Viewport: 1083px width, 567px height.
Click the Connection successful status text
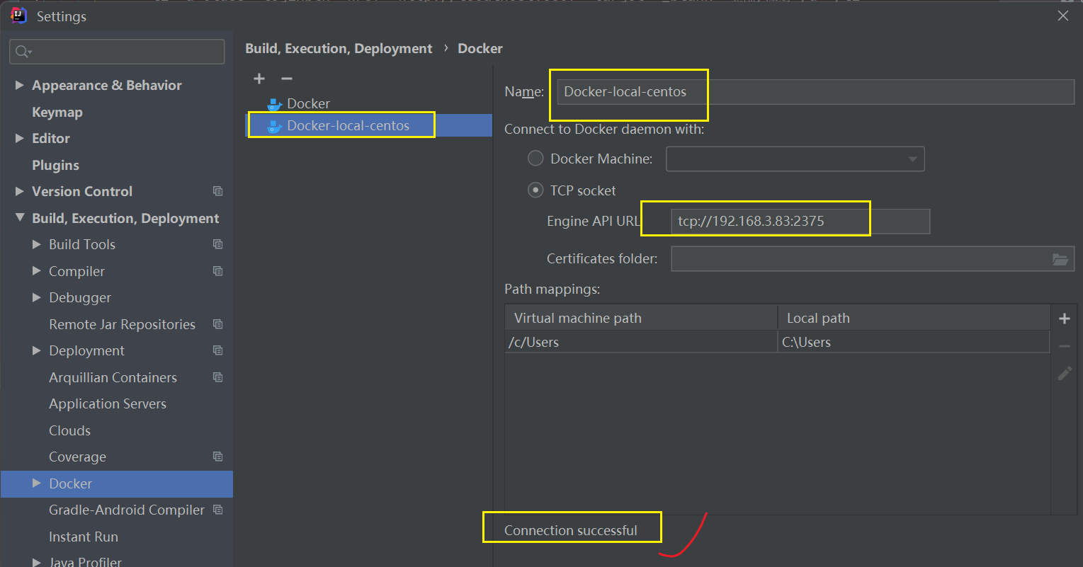(x=571, y=530)
